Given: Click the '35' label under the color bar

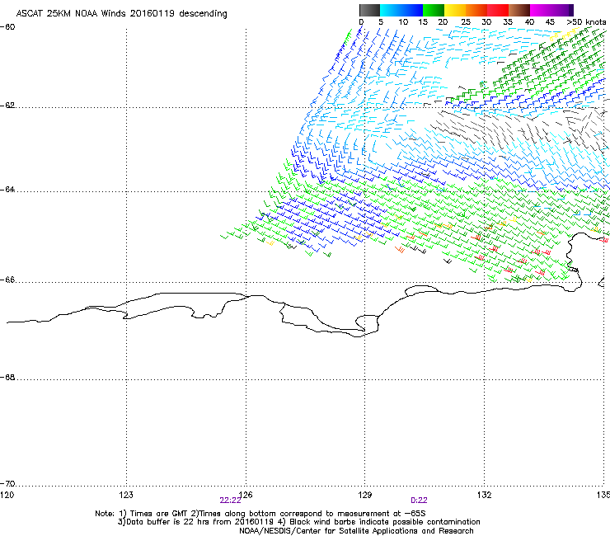Looking at the screenshot, I should click(508, 22).
